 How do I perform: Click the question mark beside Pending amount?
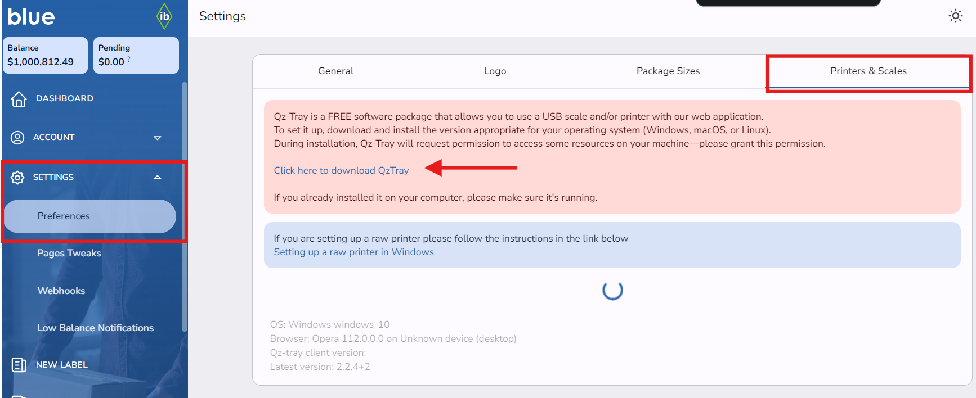coord(129,59)
